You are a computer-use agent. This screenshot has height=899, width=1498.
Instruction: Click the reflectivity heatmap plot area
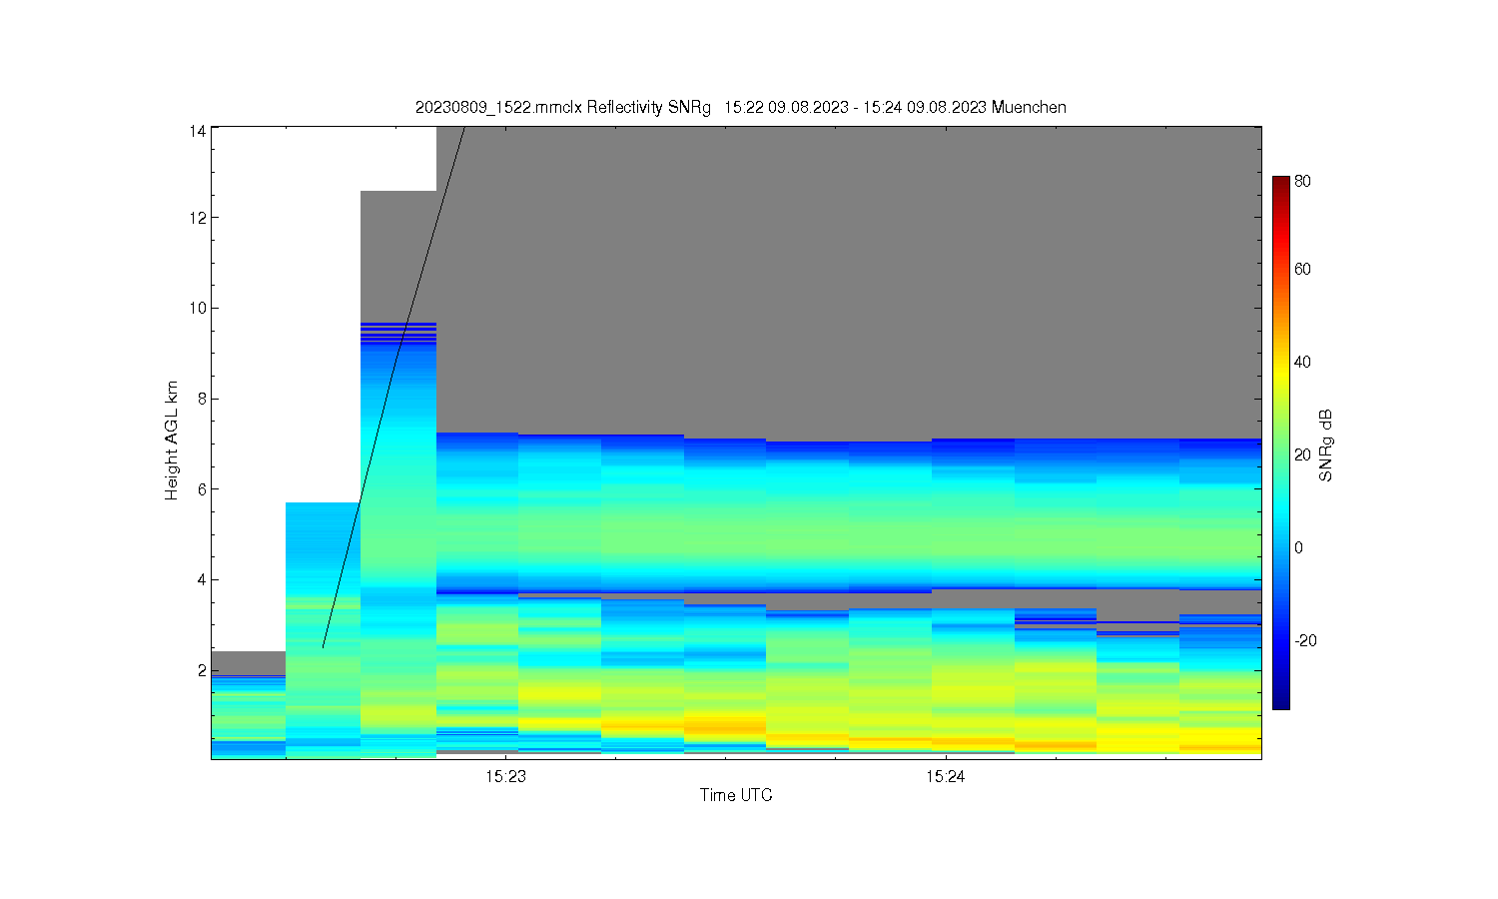coord(736,443)
